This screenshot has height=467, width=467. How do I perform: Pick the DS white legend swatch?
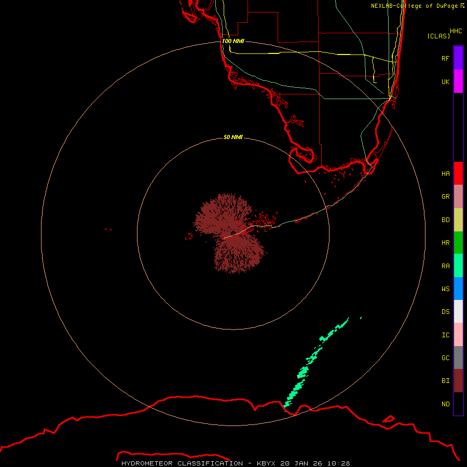click(x=458, y=311)
